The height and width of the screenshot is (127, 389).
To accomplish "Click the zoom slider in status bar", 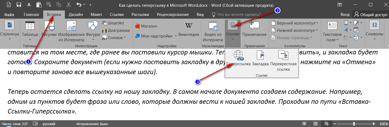I will click(354, 124).
